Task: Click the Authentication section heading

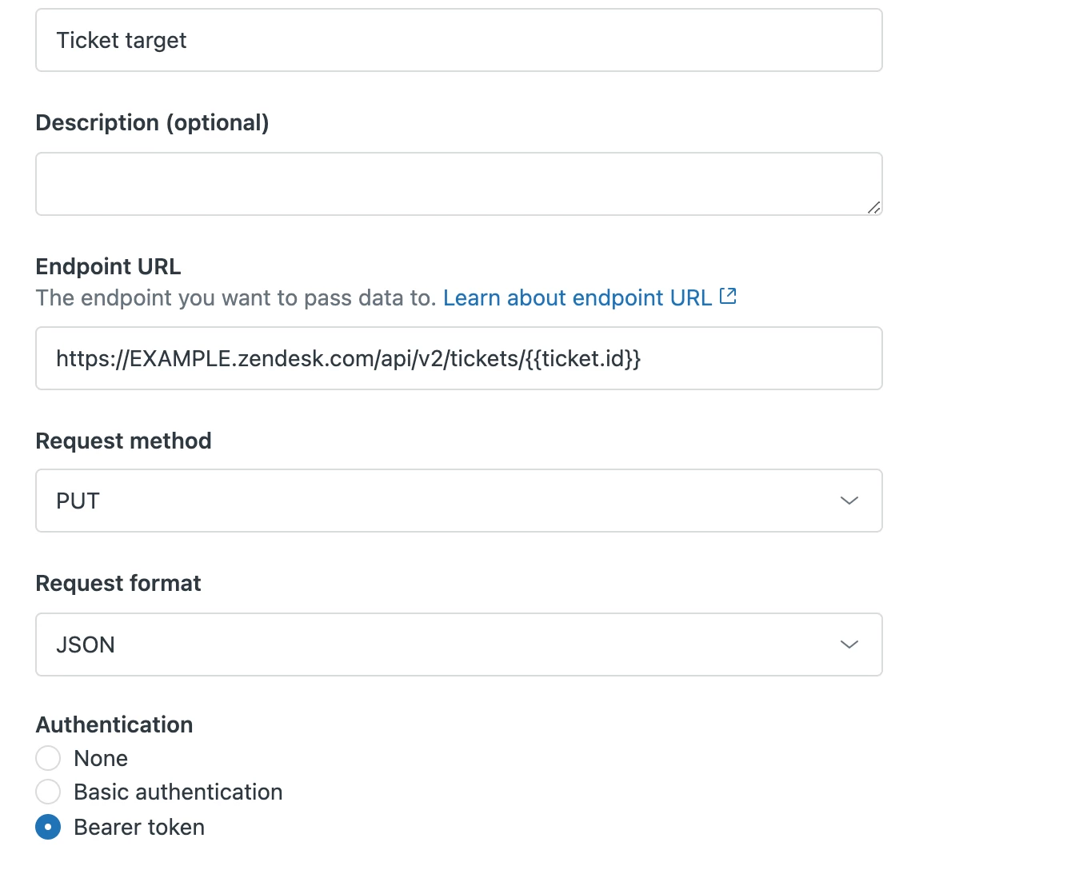Action: coord(114,724)
